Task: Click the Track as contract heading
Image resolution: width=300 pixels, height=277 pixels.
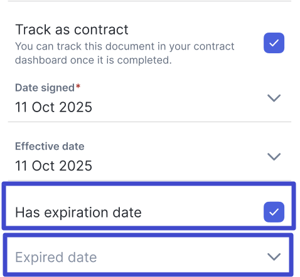Action: [72, 29]
